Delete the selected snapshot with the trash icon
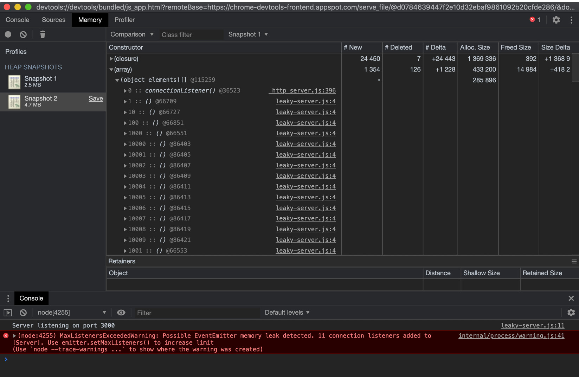579x379 pixels. coord(42,34)
